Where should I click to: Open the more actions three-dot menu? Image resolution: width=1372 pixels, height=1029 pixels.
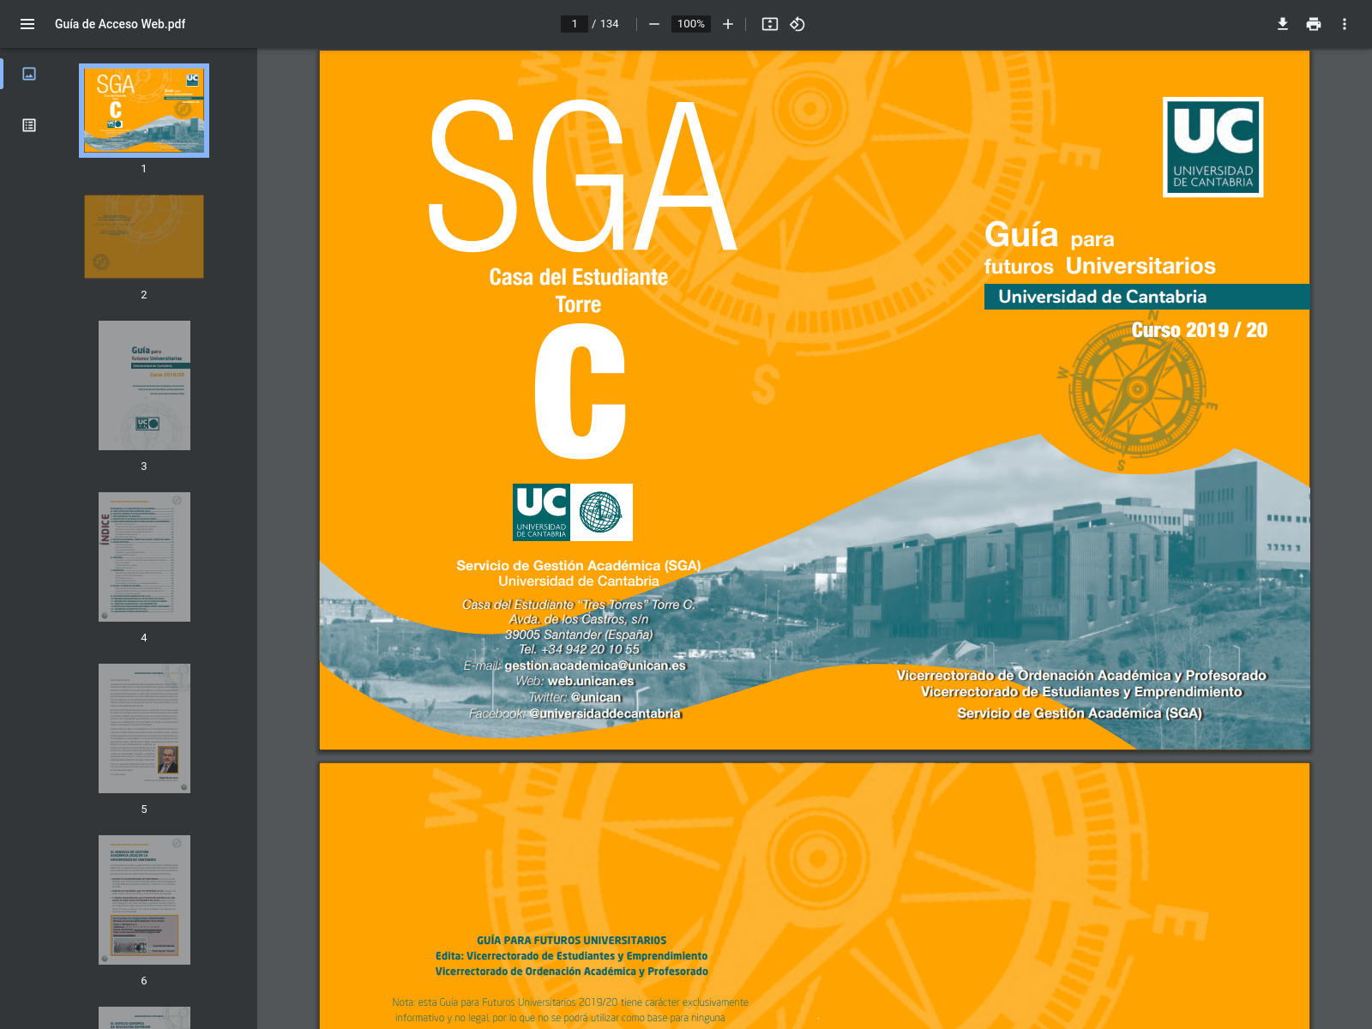pyautogui.click(x=1345, y=24)
